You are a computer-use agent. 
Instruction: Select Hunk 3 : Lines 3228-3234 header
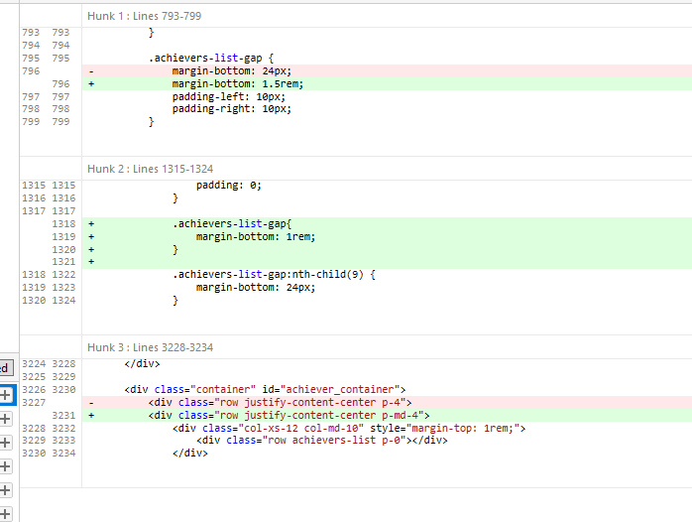150,347
